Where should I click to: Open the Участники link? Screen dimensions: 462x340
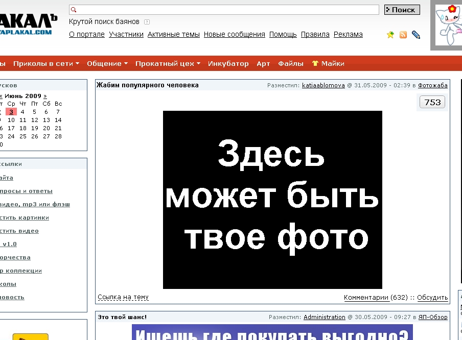(x=126, y=34)
